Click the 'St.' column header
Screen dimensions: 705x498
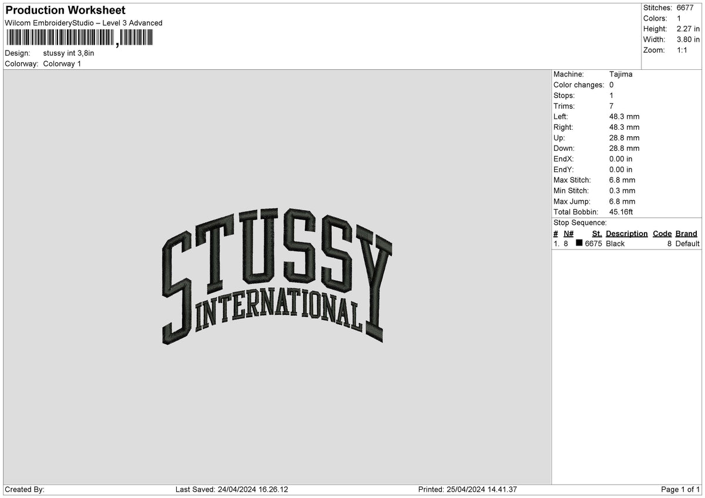597,234
